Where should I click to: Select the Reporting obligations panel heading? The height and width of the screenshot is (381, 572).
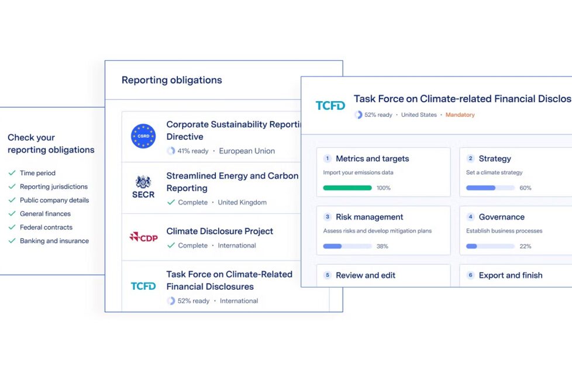pos(171,80)
